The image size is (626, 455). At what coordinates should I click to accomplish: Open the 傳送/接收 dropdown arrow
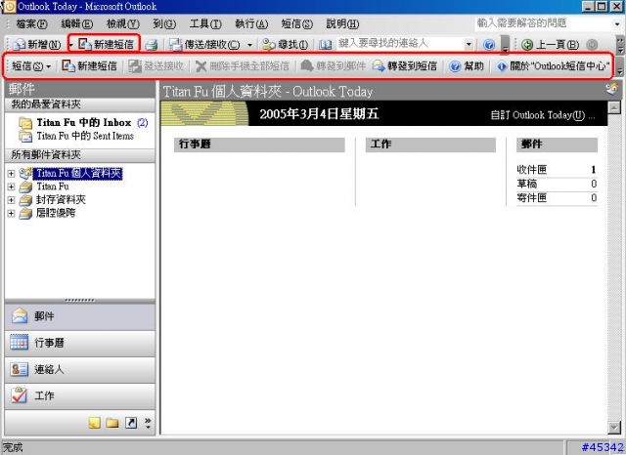[249, 45]
